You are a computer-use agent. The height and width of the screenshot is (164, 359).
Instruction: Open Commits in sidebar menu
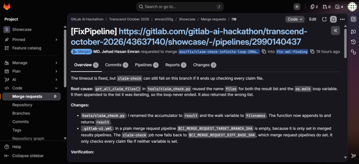click(20, 122)
